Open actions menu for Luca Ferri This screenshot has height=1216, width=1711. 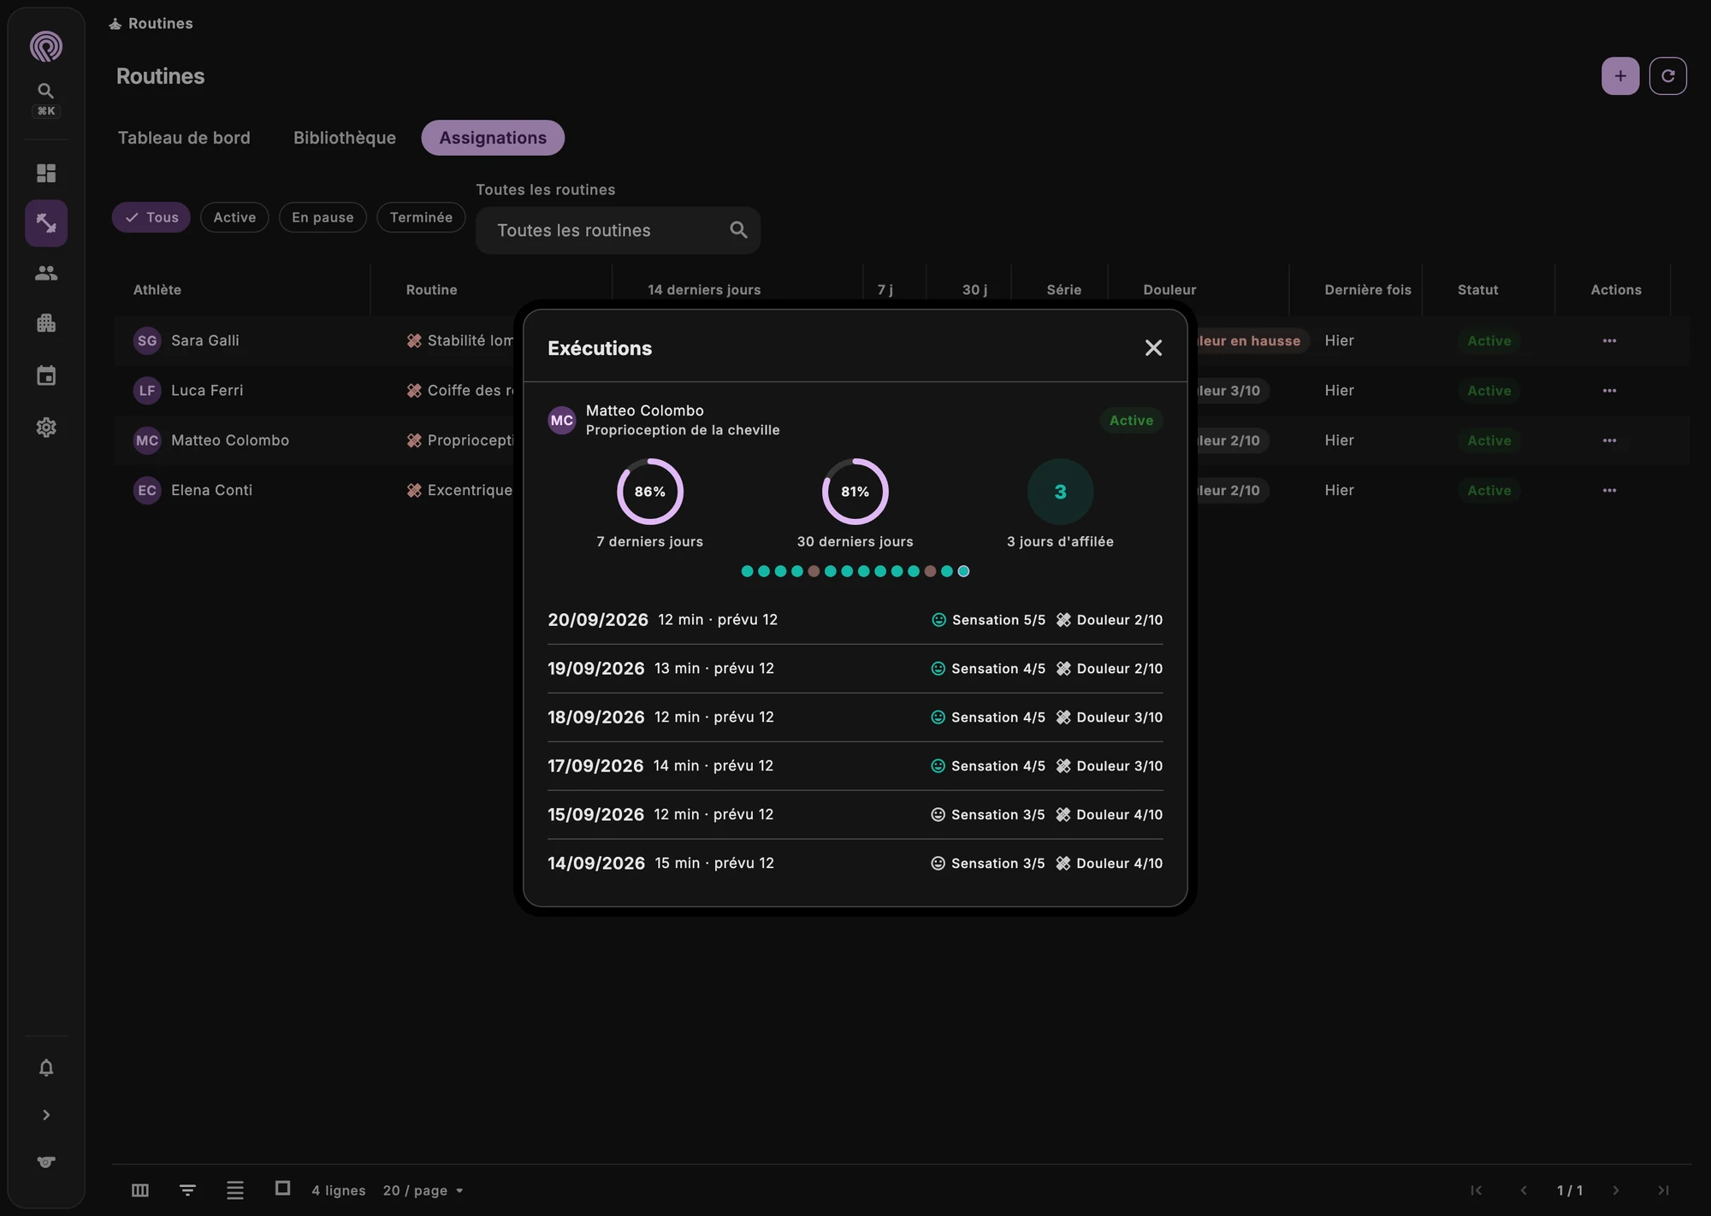[x=1609, y=391]
